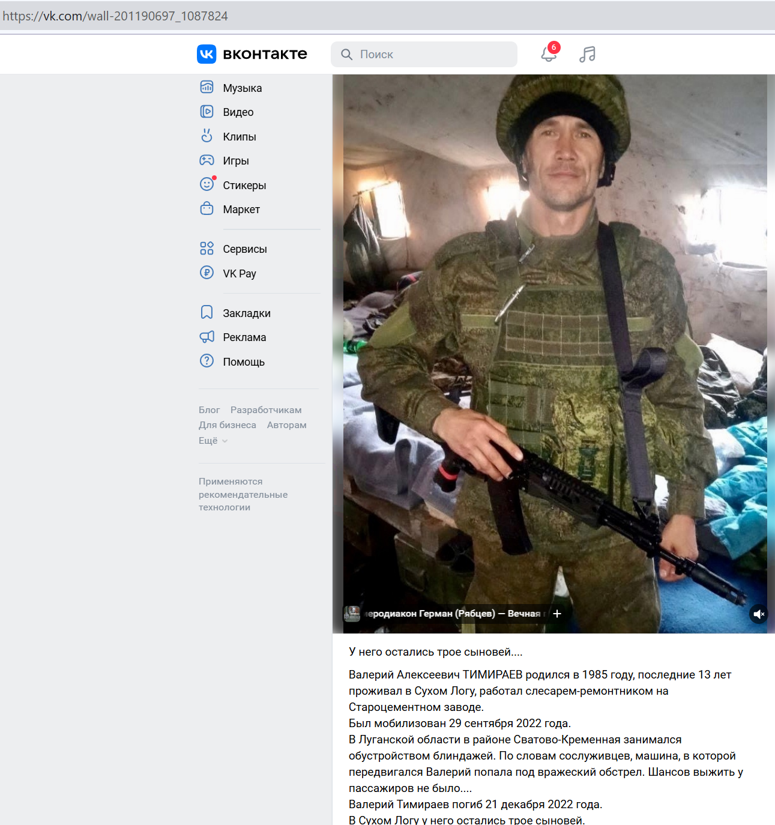Screen dimensions: 775x825
Task: Add the playing track with plus icon
Action: tap(557, 614)
